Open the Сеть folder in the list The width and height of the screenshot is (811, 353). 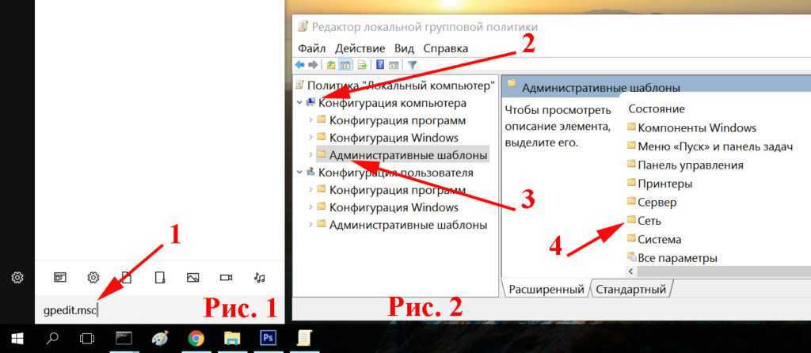pyautogui.click(x=649, y=221)
